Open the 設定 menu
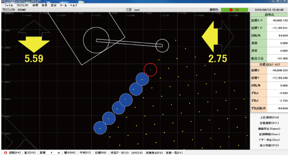 tap(54, 5)
